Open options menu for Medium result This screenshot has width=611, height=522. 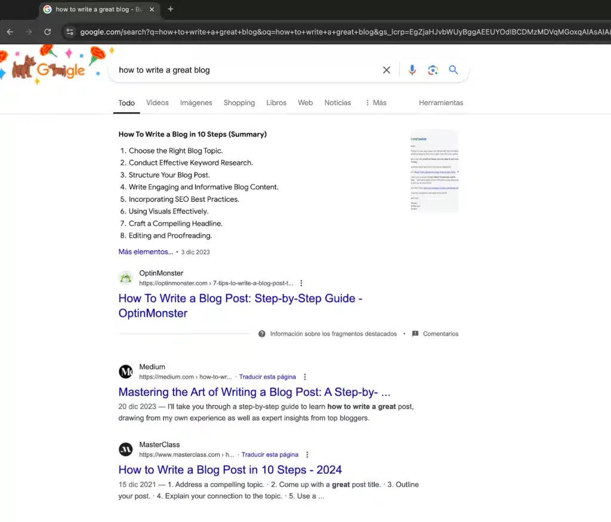tap(305, 377)
